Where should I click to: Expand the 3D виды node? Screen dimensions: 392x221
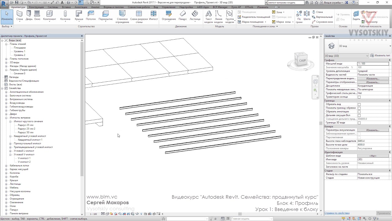click(6, 62)
